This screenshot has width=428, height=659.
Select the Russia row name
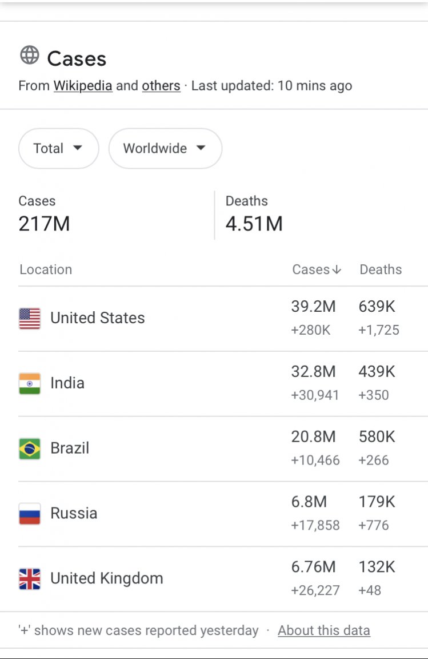74,513
